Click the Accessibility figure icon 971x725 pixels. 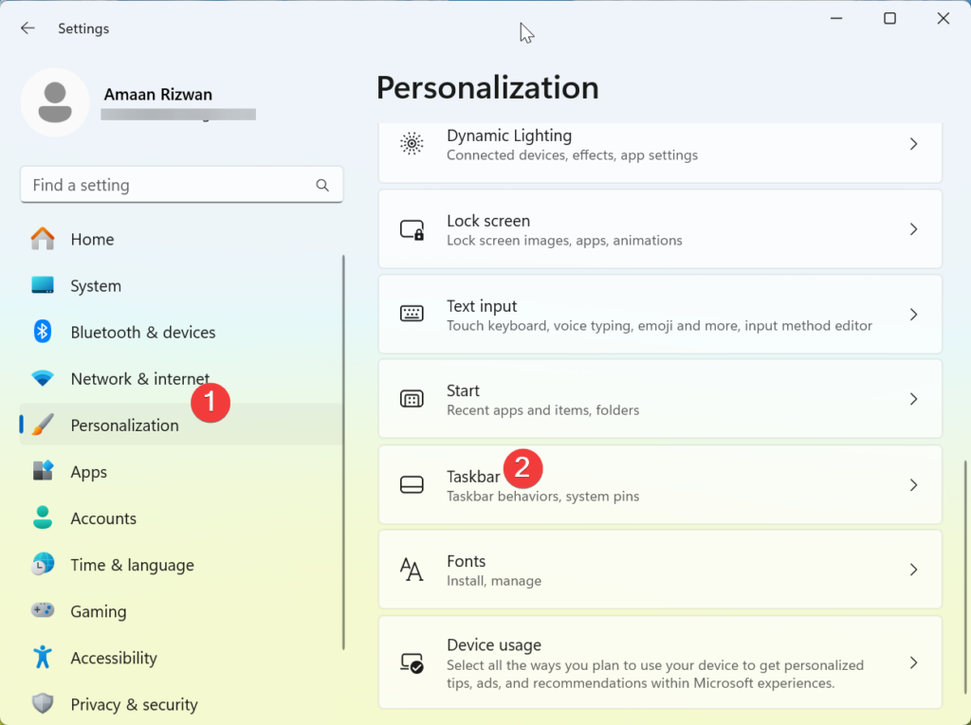click(43, 657)
